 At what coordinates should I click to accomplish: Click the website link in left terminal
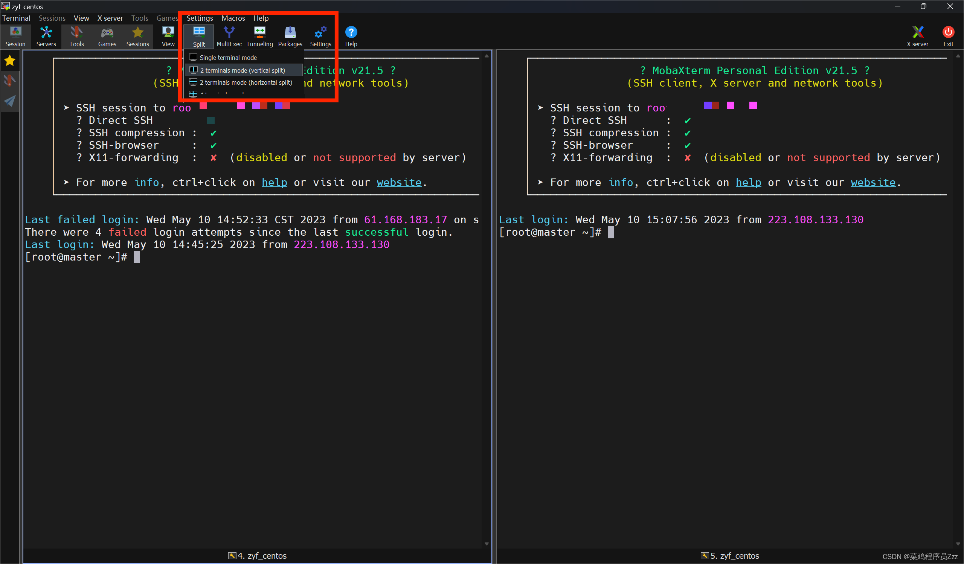[x=399, y=182]
